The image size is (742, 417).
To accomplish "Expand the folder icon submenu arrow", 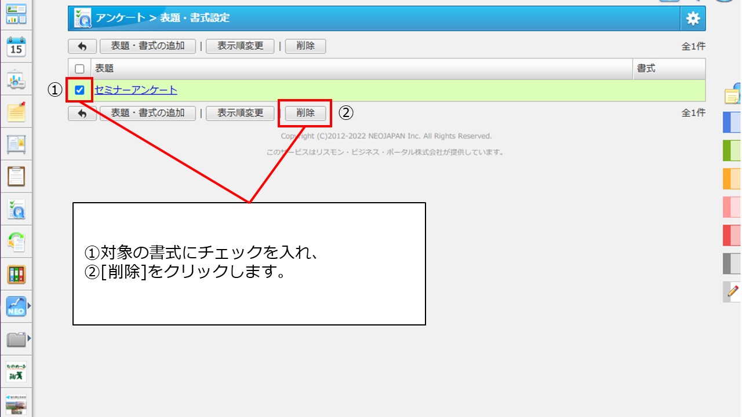I will coord(29,338).
